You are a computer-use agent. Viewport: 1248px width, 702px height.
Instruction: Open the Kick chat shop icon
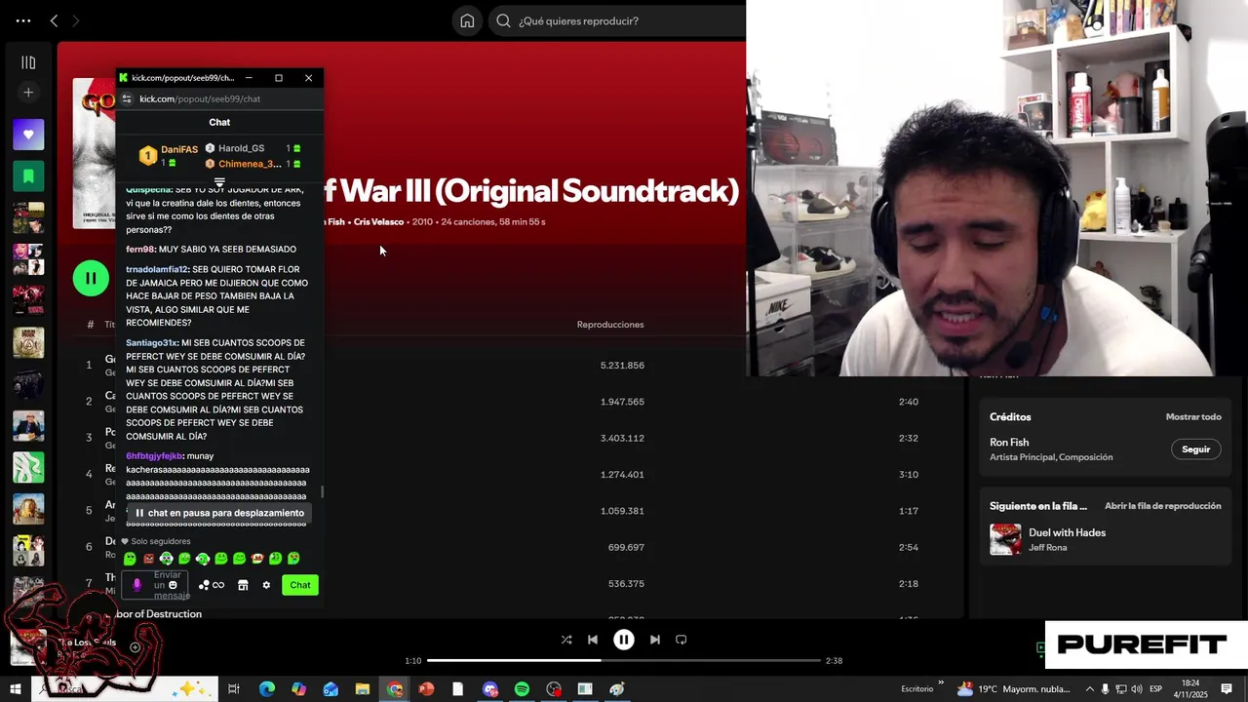pos(243,585)
